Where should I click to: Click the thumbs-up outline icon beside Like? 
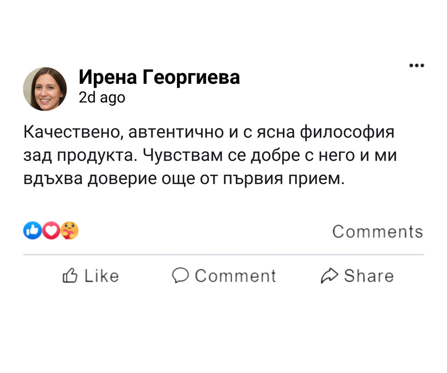(x=70, y=275)
